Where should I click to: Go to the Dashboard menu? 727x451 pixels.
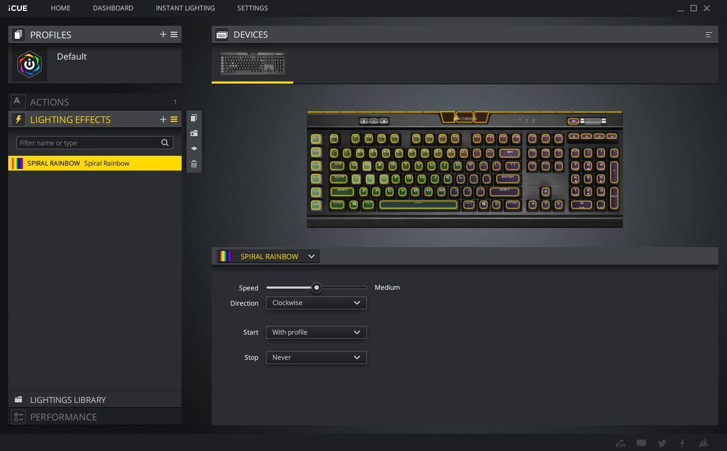(113, 8)
